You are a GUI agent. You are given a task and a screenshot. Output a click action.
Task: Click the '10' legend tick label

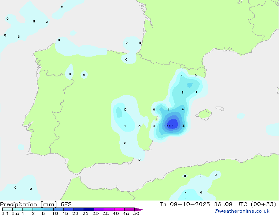55,213
